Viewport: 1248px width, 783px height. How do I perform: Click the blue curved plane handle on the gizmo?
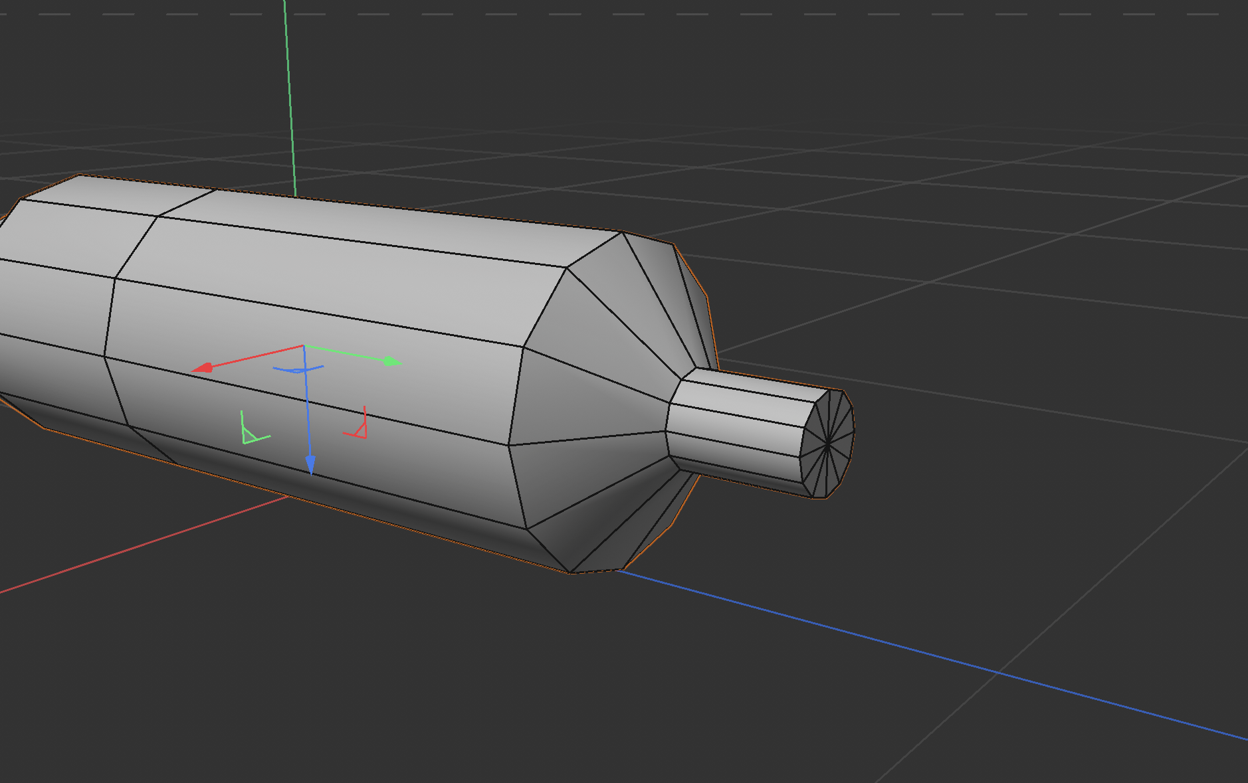pos(297,369)
